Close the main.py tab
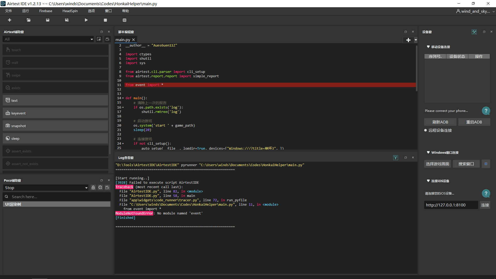 pos(134,40)
